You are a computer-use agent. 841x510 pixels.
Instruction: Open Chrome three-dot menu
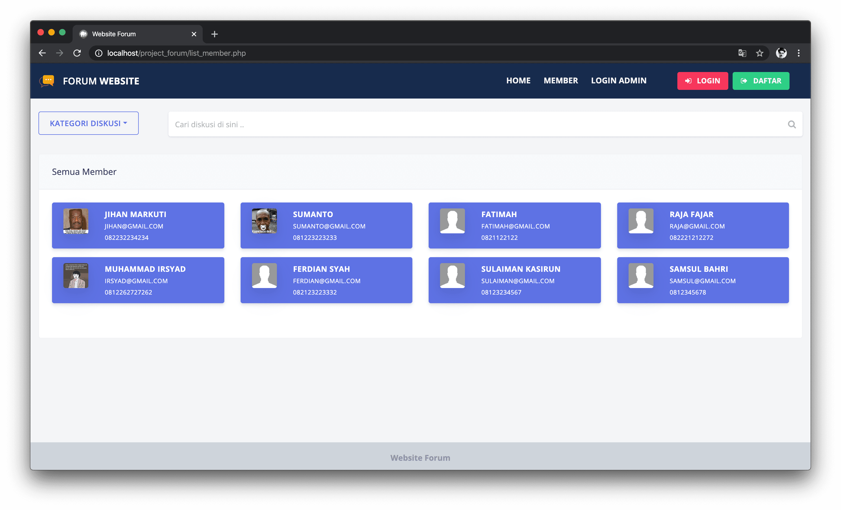point(799,53)
